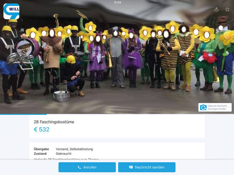234x175 pixels.
Task: Select the Übergabe delivery row
Action: pos(64,149)
